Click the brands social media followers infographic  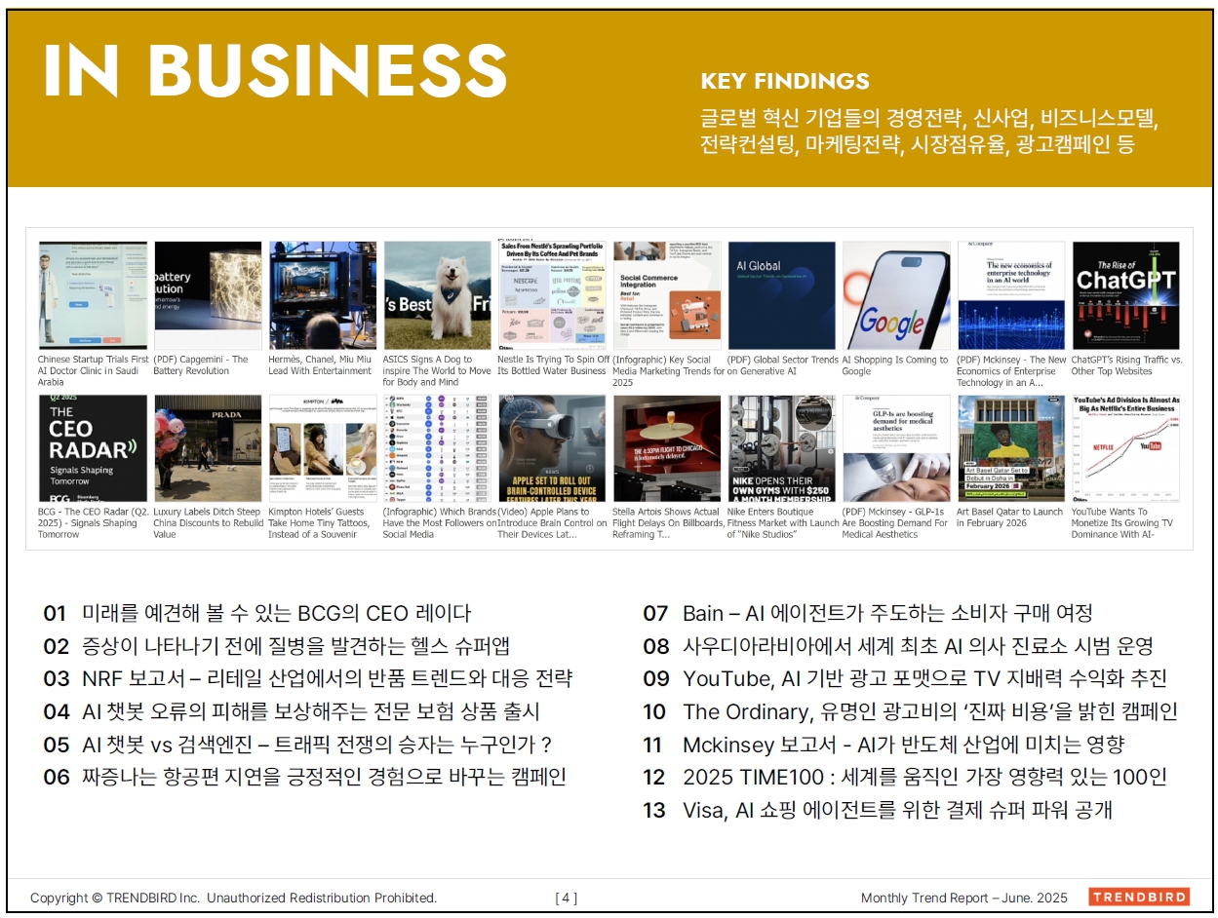click(437, 448)
